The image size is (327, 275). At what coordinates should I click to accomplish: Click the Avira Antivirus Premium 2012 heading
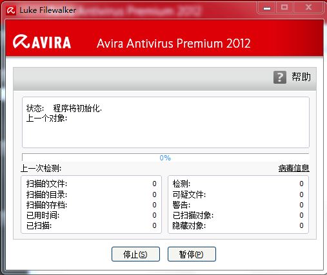pyautogui.click(x=173, y=43)
